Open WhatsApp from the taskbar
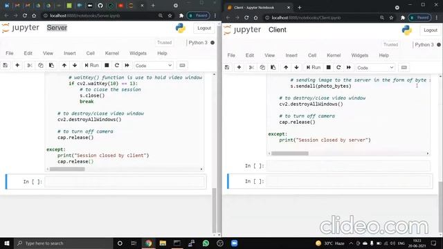The height and width of the screenshot is (249, 443). [x=206, y=243]
